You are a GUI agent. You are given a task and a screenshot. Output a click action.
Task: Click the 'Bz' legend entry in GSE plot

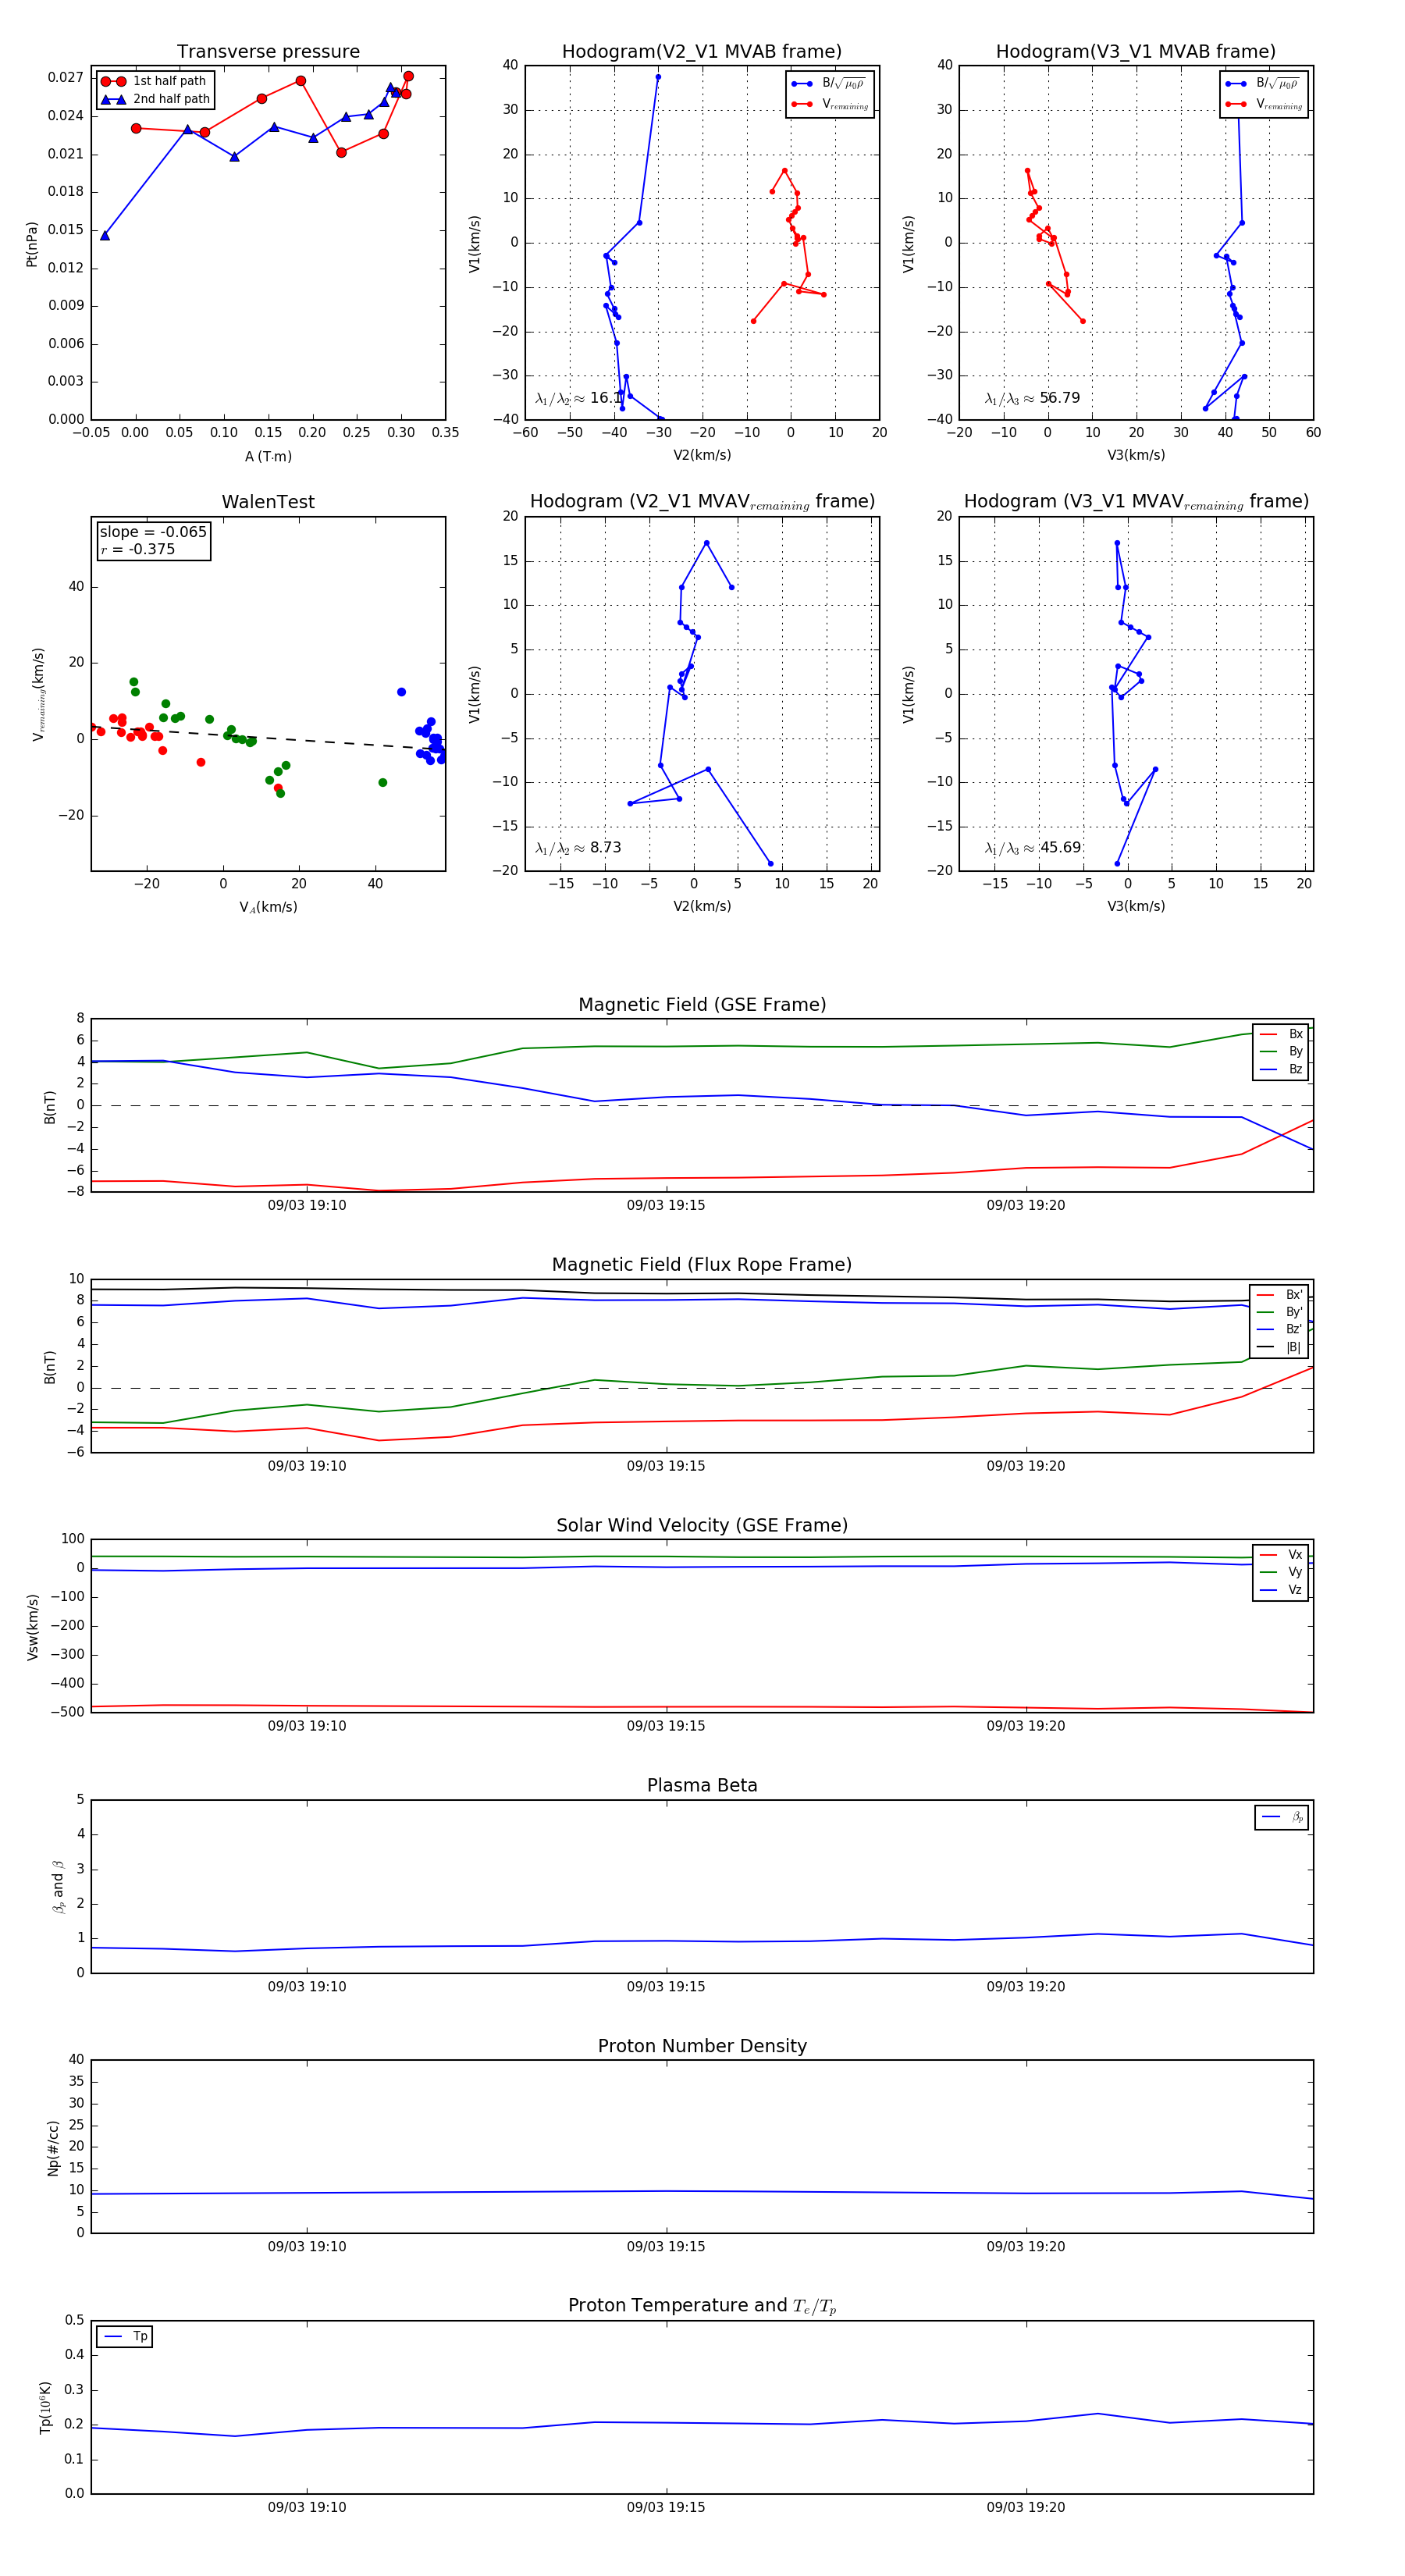(x=1281, y=1069)
